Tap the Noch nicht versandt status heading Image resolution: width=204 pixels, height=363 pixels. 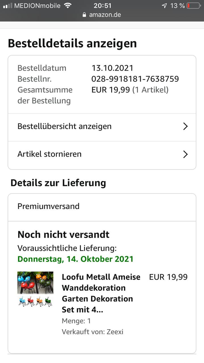pyautogui.click(x=64, y=235)
